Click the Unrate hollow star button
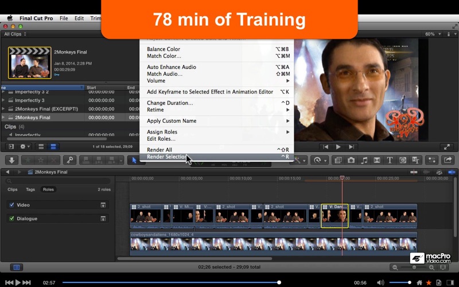Viewport: 459px width, 287px height. point(41,160)
